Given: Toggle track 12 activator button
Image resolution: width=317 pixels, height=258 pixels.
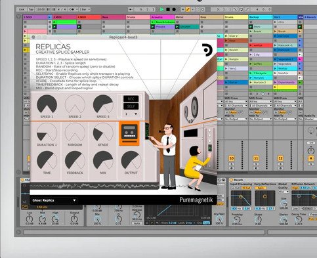Looking at the screenshot, I should coord(280,158).
